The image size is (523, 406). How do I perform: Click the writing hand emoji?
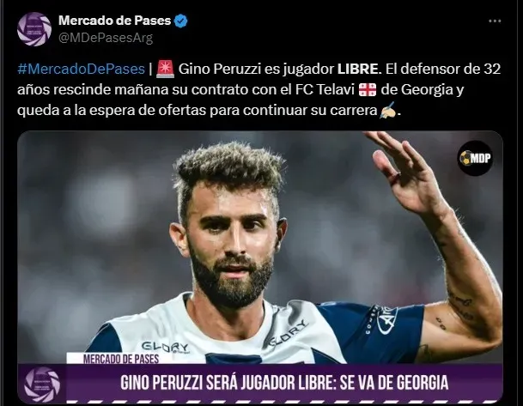388,110
